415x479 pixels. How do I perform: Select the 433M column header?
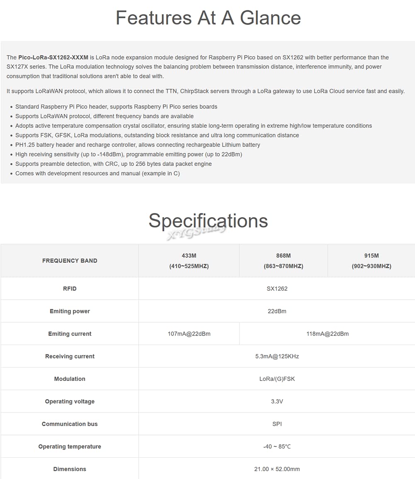point(189,261)
